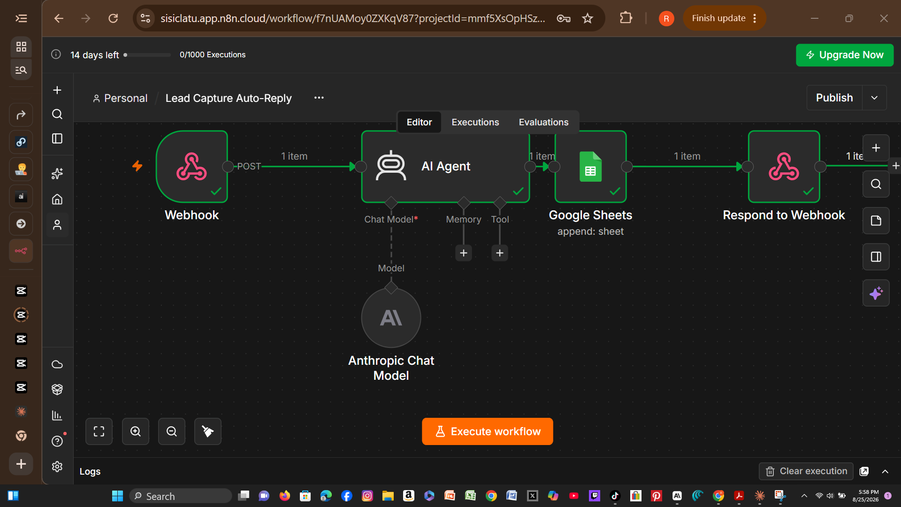Image resolution: width=901 pixels, height=507 pixels.
Task: Click the Webhook trigger node
Action: tap(192, 167)
